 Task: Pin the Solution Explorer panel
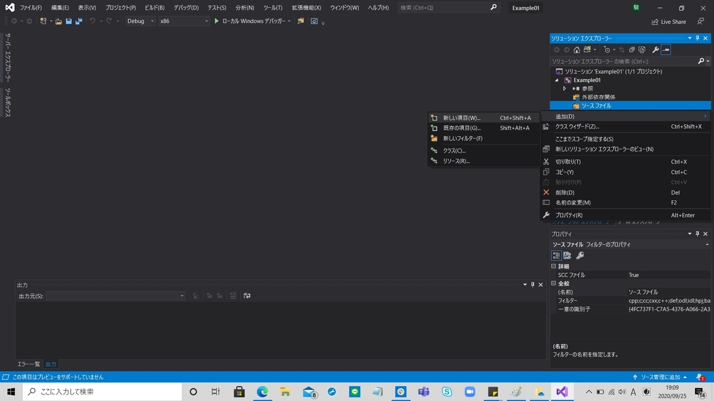[698, 38]
